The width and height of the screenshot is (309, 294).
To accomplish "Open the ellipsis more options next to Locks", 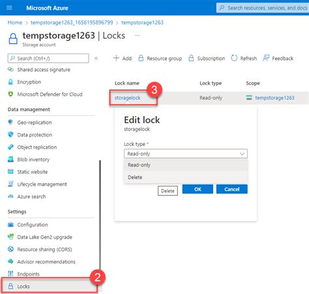I will click(x=138, y=35).
